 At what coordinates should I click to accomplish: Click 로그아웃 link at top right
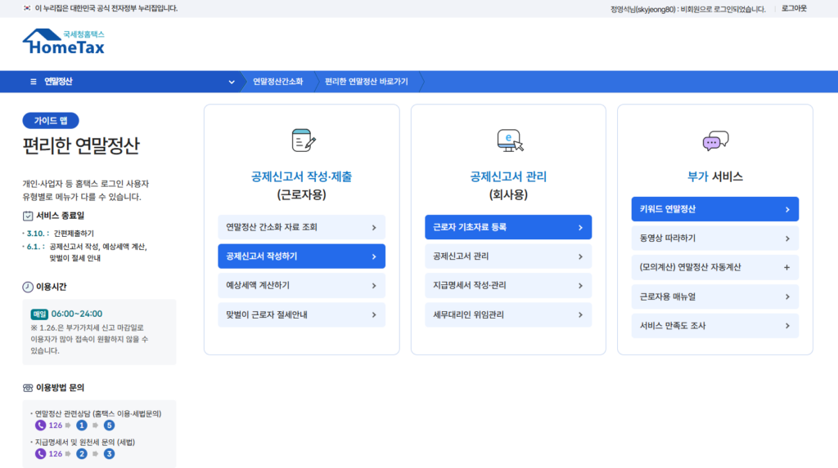click(793, 9)
